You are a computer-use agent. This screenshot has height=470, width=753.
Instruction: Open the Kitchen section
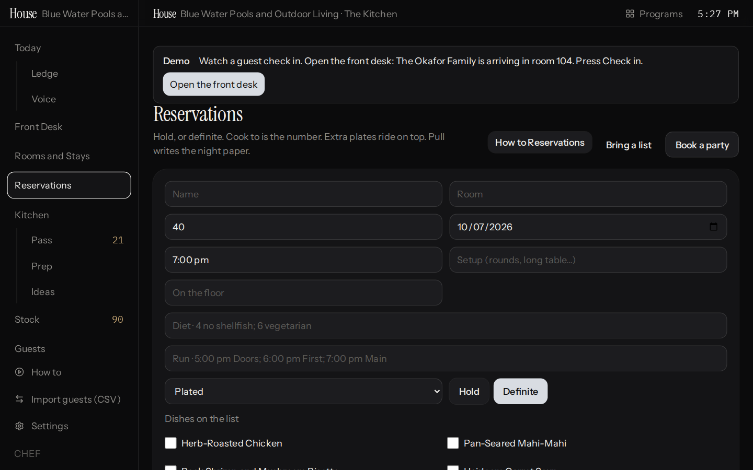[x=31, y=215]
